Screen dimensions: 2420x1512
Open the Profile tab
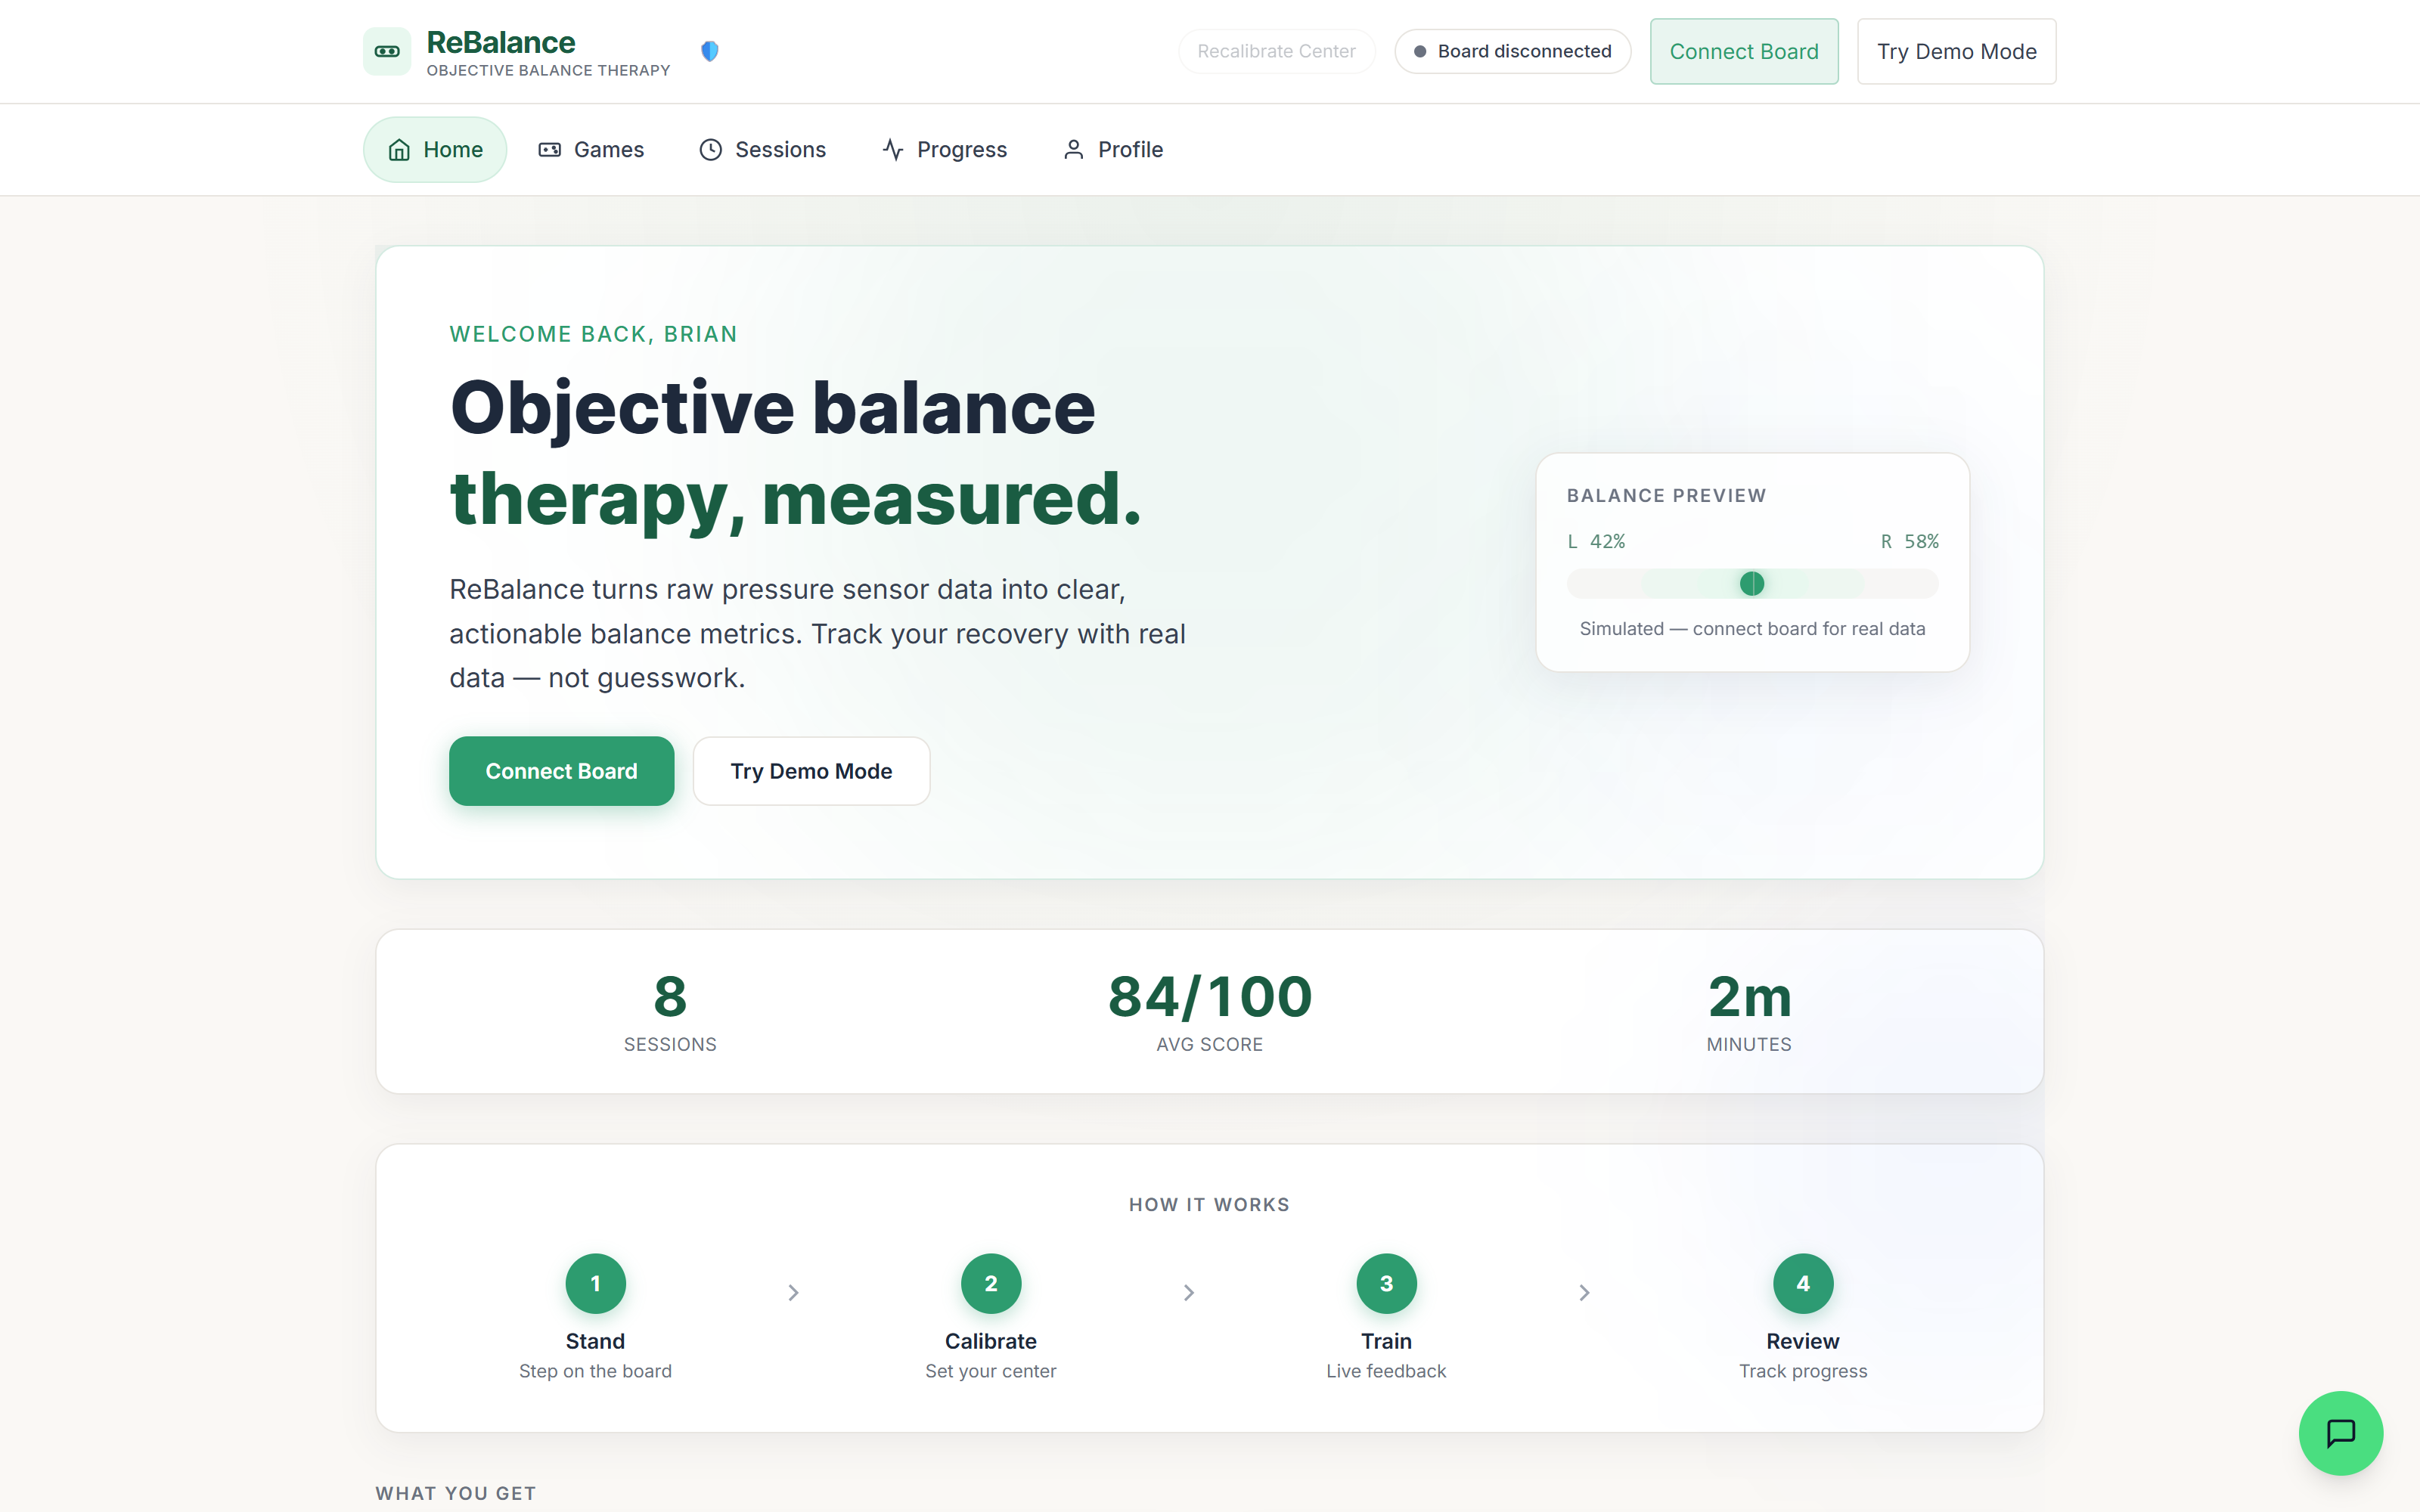1113,150
